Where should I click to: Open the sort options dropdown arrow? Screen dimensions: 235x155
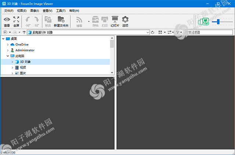(173, 32)
